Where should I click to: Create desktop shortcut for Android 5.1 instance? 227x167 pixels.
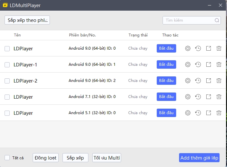(x=209, y=113)
